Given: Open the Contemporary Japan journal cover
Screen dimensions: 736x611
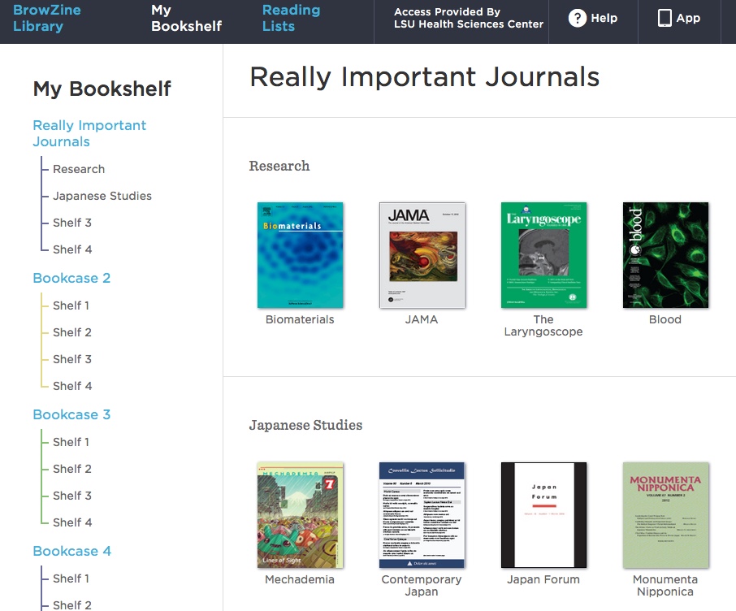Looking at the screenshot, I should 422,515.
